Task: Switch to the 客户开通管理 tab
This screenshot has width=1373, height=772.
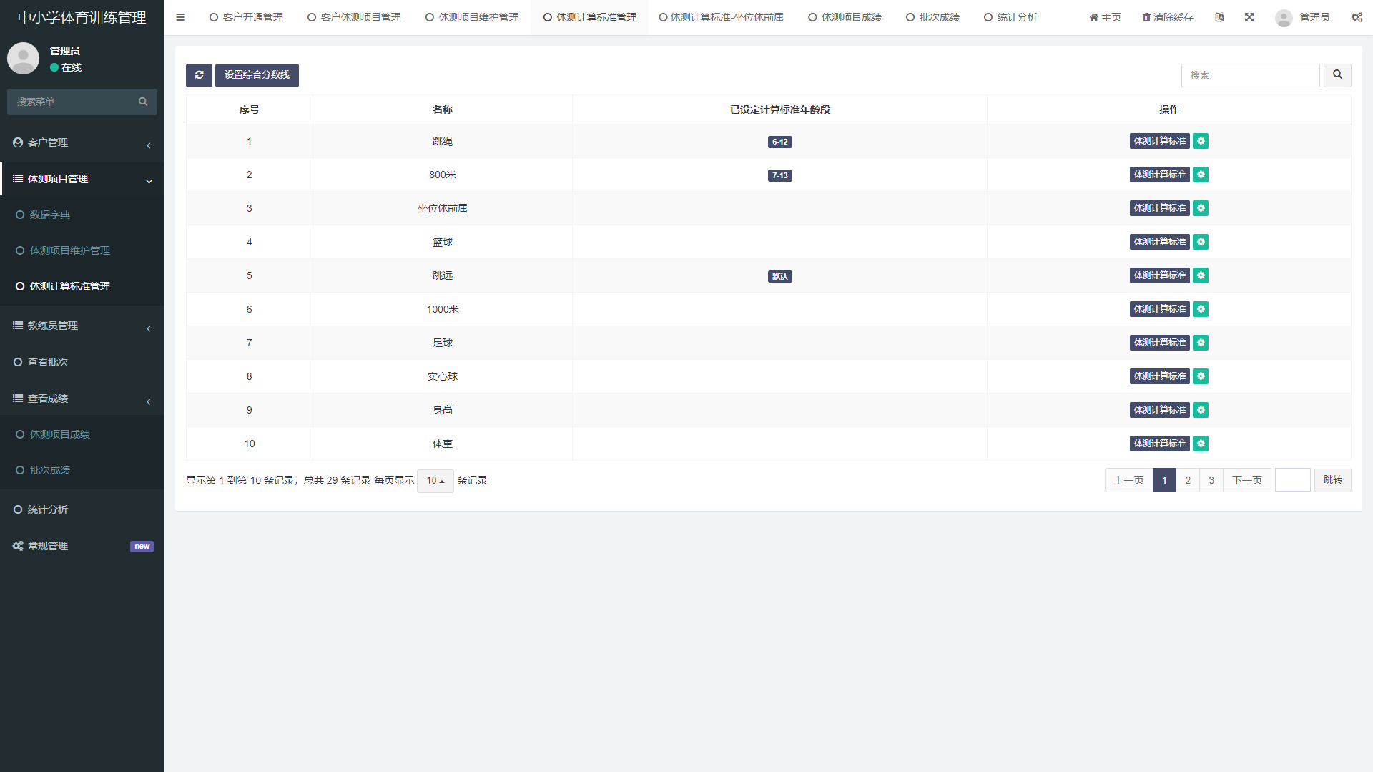Action: tap(247, 17)
